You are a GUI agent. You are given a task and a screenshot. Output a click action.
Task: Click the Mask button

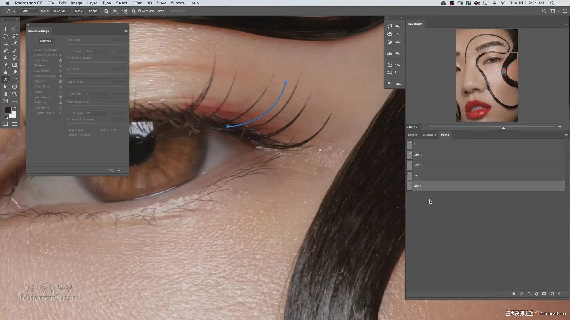(x=78, y=11)
